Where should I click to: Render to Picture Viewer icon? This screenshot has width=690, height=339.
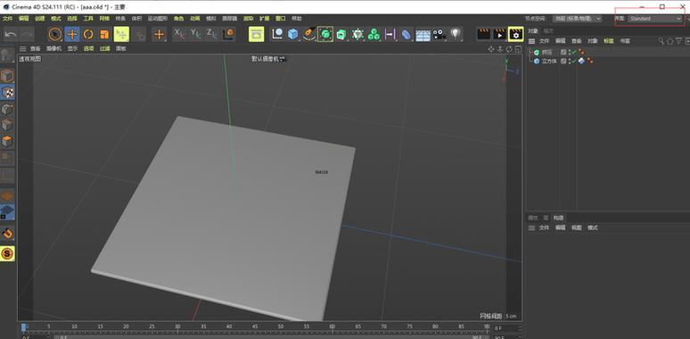click(x=500, y=34)
